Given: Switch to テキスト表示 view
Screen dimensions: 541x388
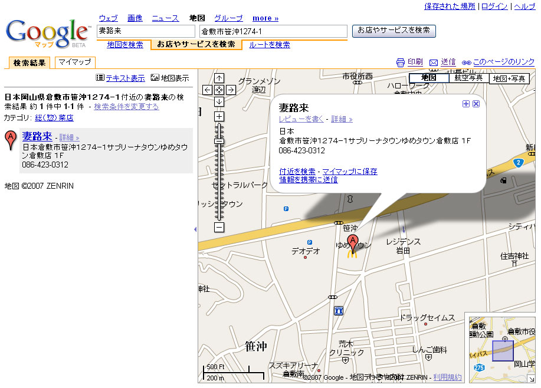Looking at the screenshot, I should [125, 78].
